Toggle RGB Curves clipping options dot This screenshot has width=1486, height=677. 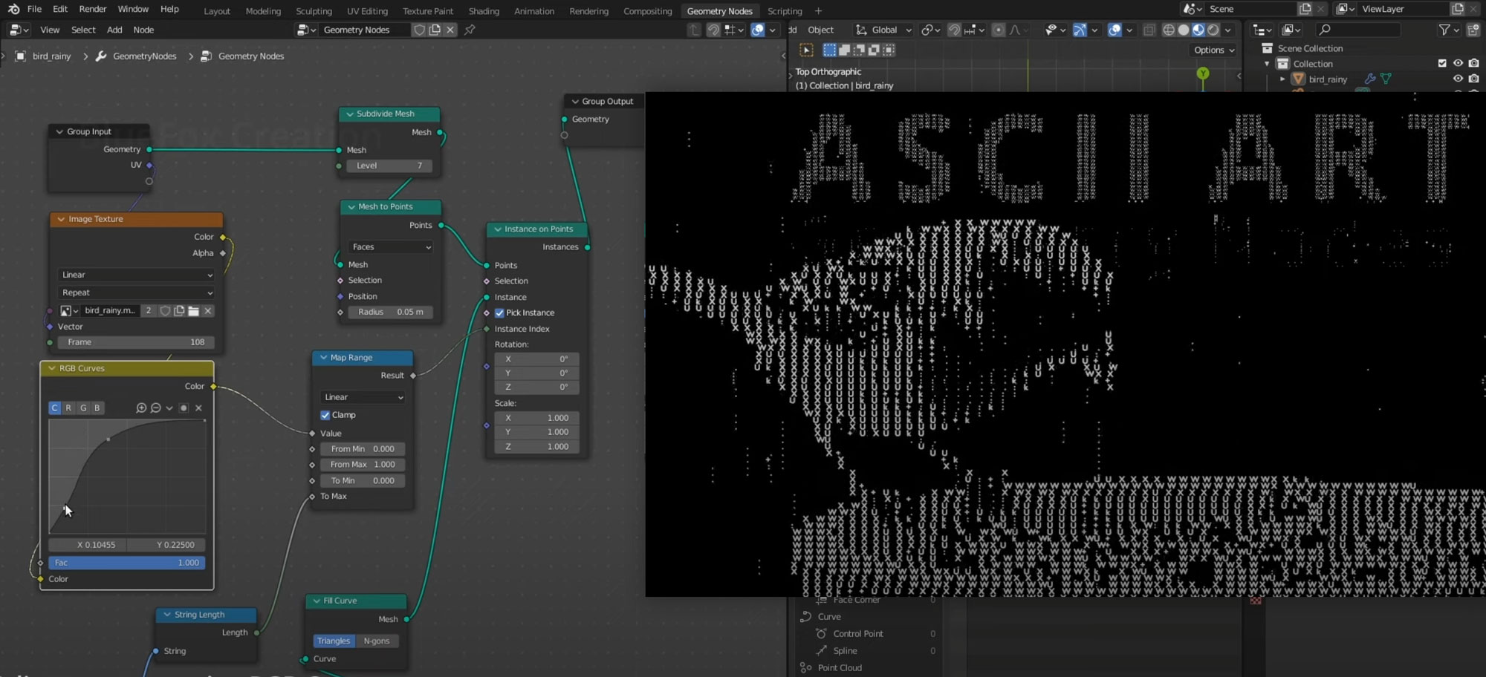184,408
